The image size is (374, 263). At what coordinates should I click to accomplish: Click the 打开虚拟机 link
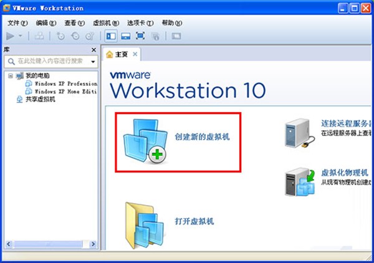pos(194,221)
